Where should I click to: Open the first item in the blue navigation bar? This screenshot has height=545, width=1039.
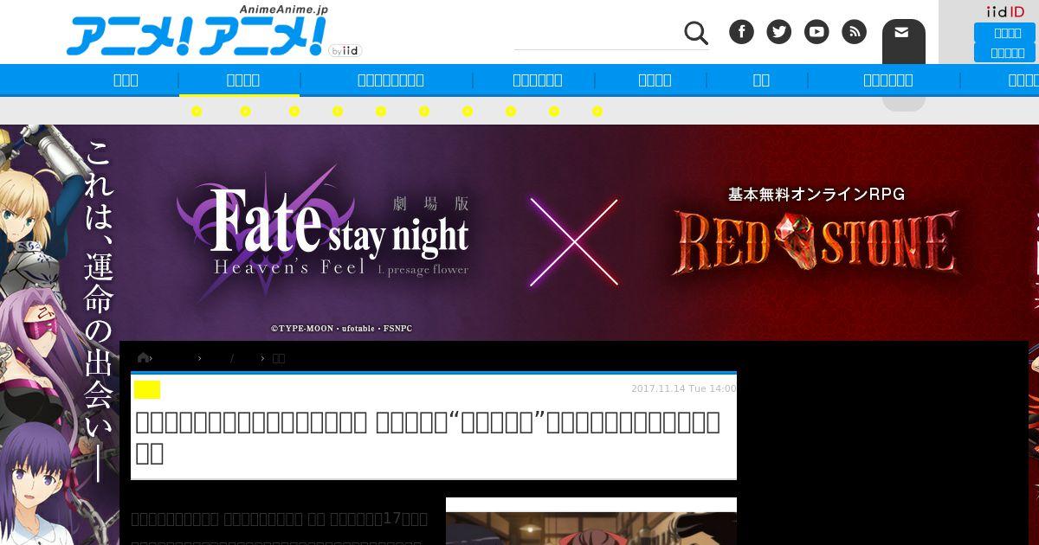tap(126, 80)
